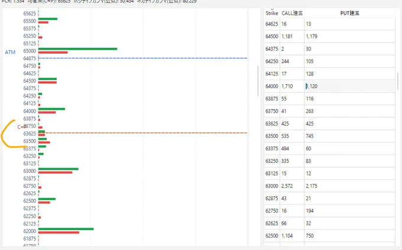The height and width of the screenshot is (250, 402).
Task: Click the green bar at strike 62000
Action: (66, 229)
